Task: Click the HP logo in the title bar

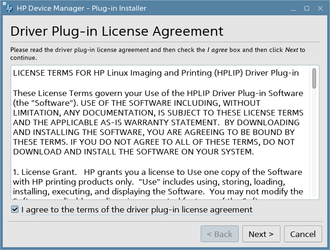Action: (9, 8)
